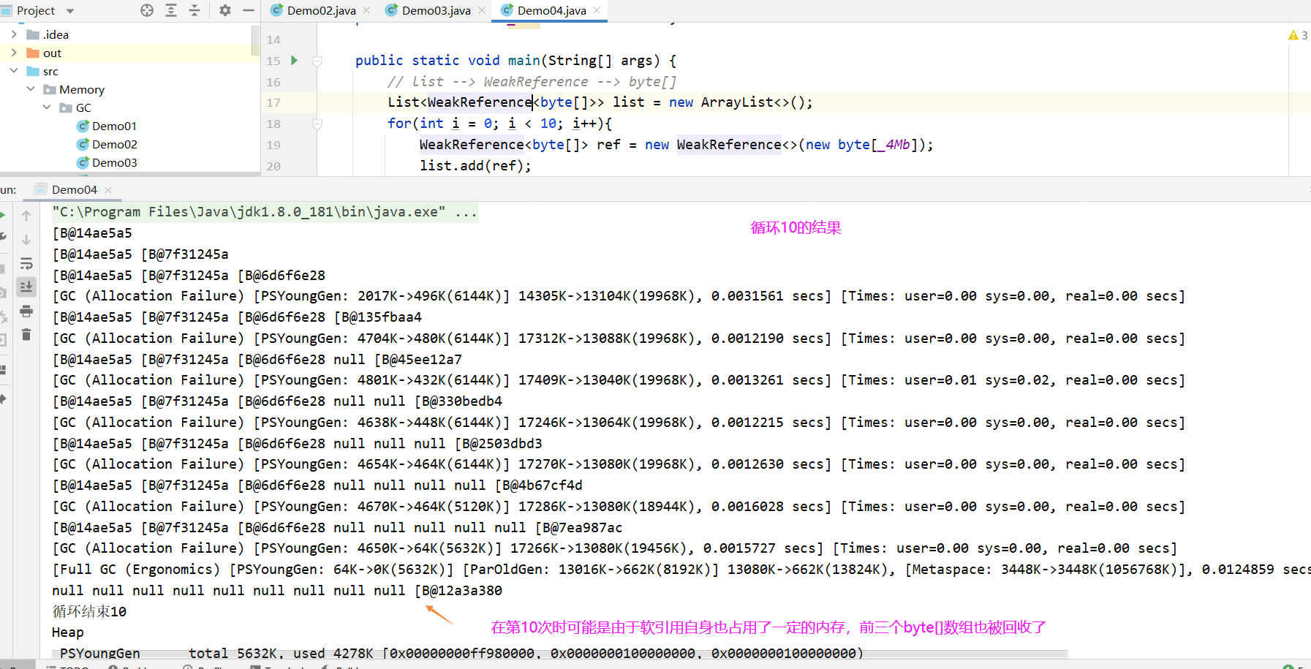1311x669 pixels.
Task: Click the warnings indicator showing 3
Action: [1299, 35]
